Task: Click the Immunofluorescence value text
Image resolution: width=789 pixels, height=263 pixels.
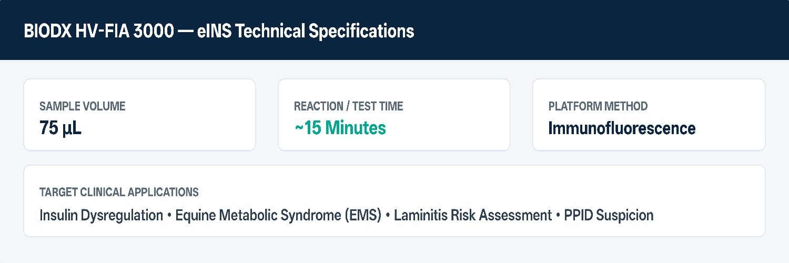Action: (x=622, y=128)
